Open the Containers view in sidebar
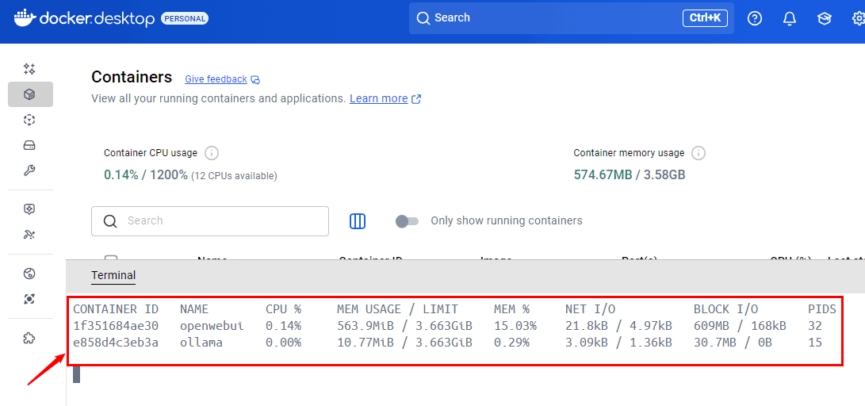Screen dimensions: 865x406 point(30,94)
